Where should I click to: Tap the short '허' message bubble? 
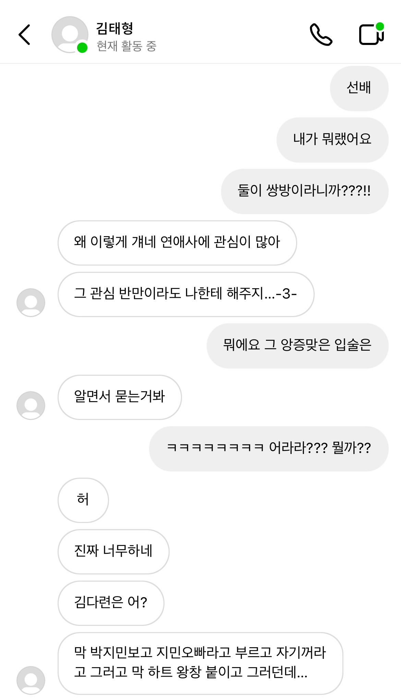point(83,500)
